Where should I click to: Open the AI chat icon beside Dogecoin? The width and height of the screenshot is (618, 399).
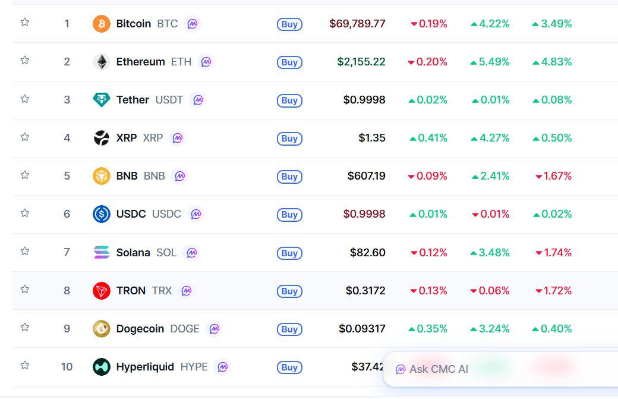214,329
